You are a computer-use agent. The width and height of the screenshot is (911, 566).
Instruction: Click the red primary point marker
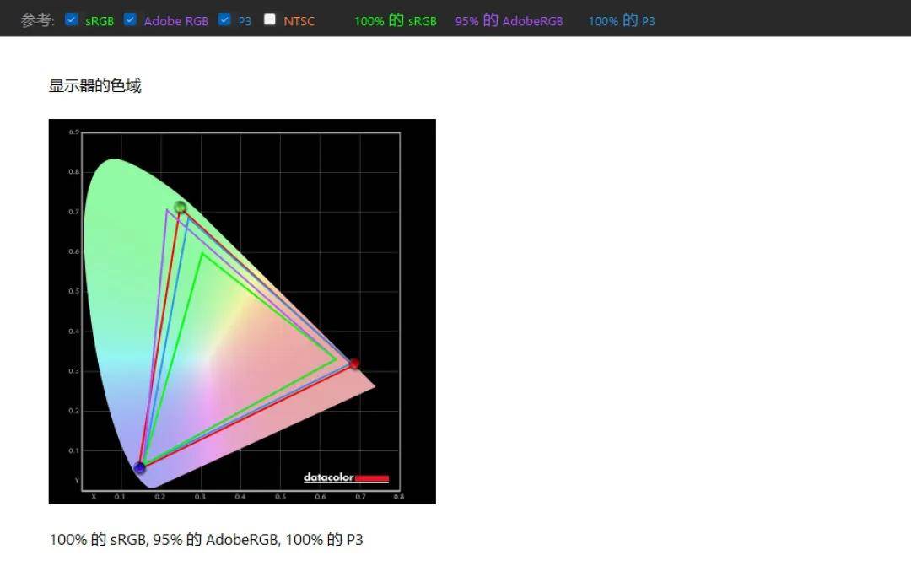(353, 364)
